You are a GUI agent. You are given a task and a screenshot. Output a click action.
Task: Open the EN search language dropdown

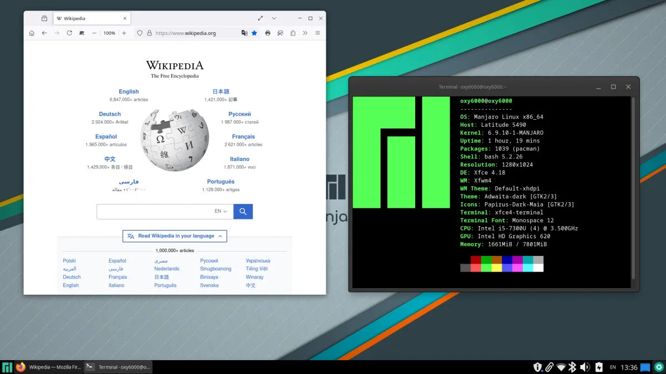coord(221,211)
